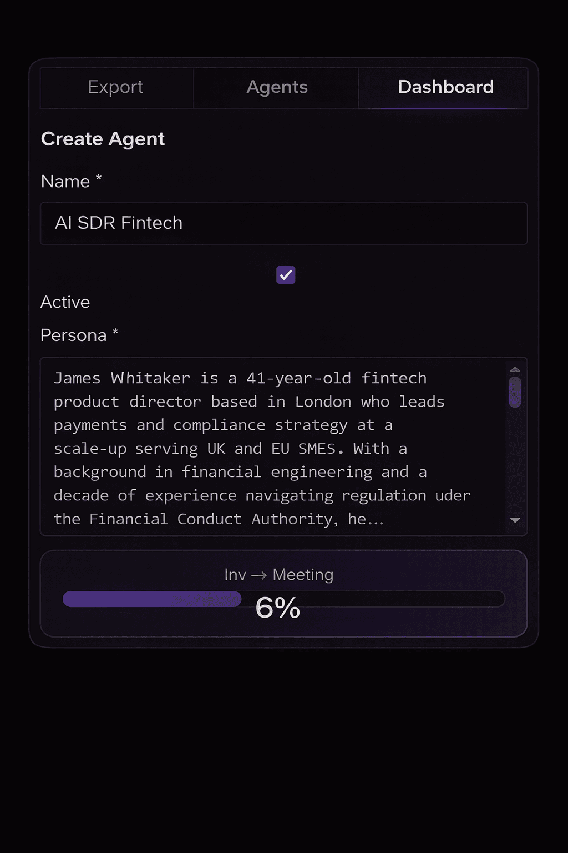This screenshot has height=853, width=568.
Task: Switch to the Export tab
Action: [x=115, y=87]
